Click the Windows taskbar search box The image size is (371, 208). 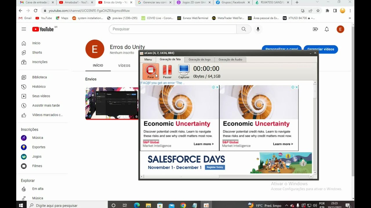point(67,205)
